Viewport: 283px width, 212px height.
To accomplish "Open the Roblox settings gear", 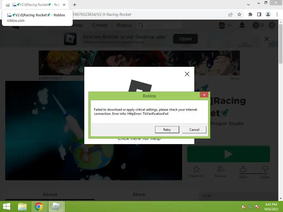I will click(272, 25).
